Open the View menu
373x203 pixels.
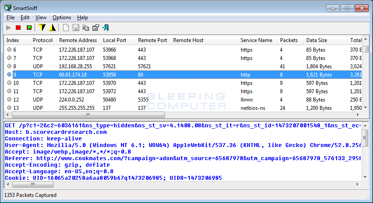(41, 17)
